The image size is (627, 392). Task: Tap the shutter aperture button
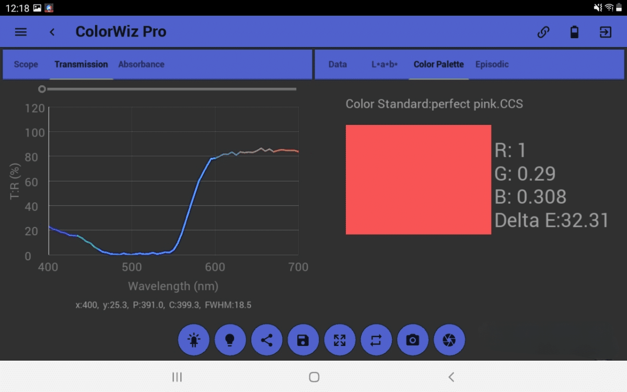pos(449,340)
